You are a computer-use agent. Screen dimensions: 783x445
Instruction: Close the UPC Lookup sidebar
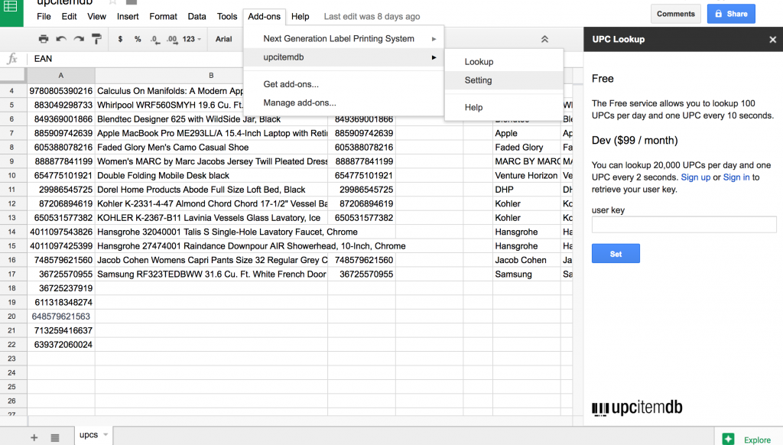(x=772, y=40)
